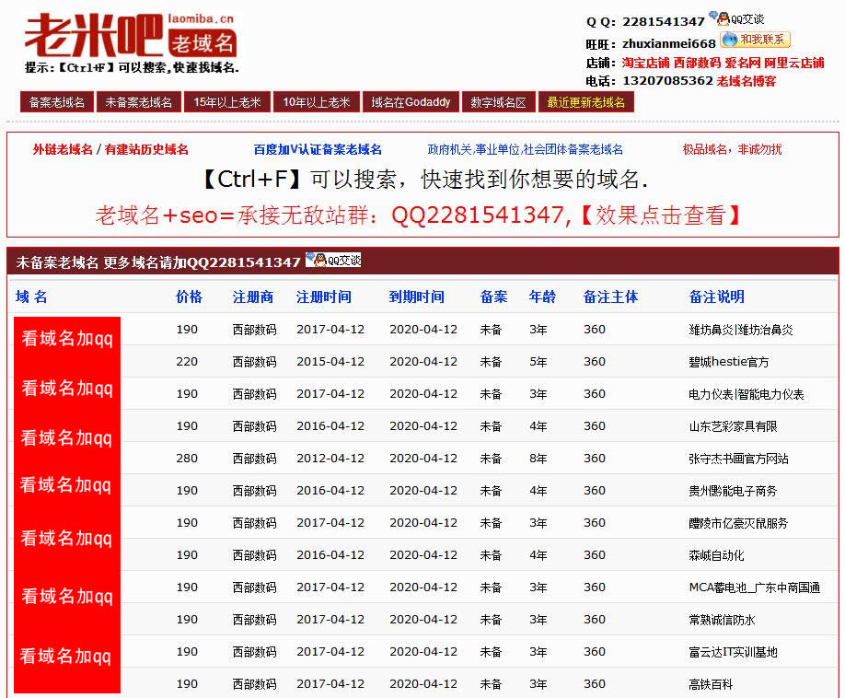
Task: Go to the 数字域名区 tab
Action: [498, 102]
